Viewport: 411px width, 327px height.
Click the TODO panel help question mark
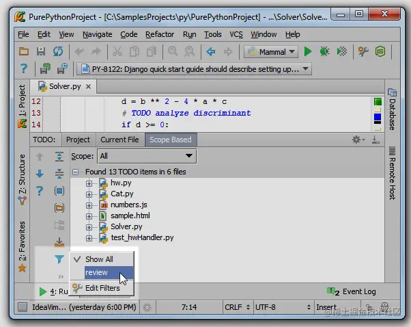pos(40,191)
